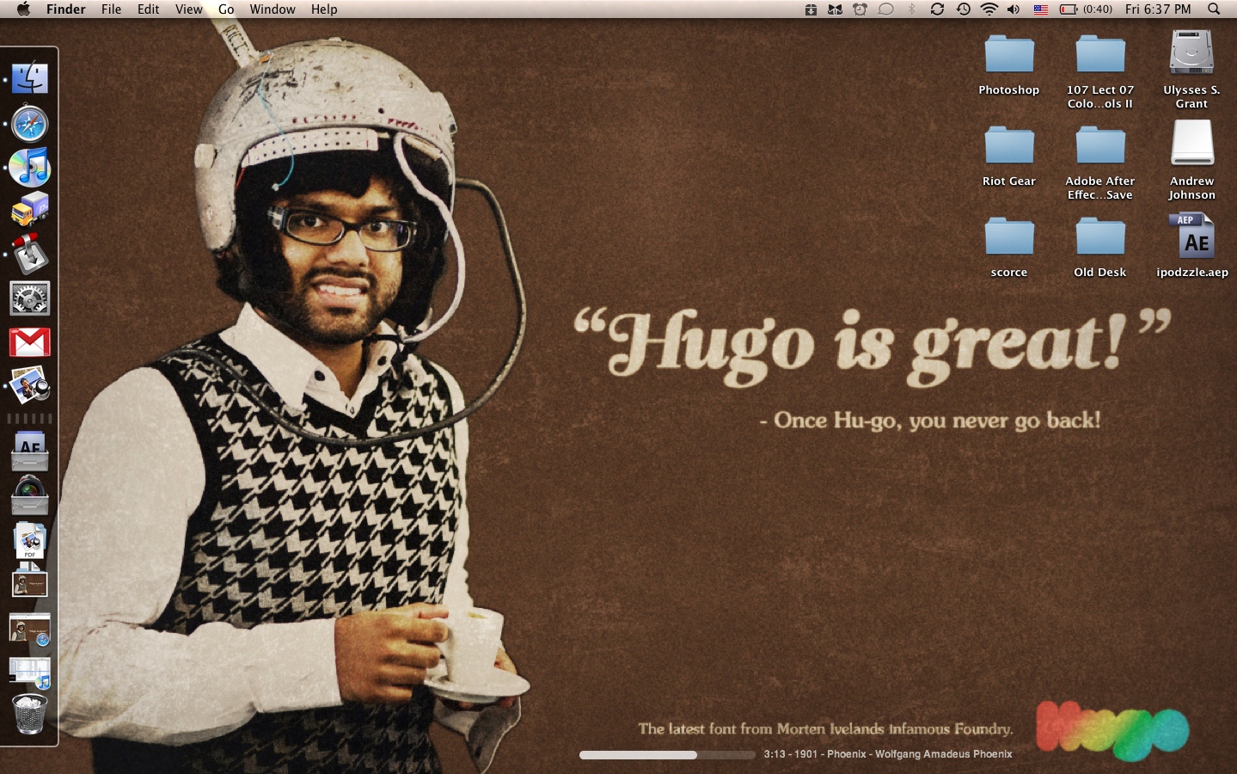Image resolution: width=1237 pixels, height=774 pixels.
Task: Click the song playback progress bar
Action: pos(667,755)
